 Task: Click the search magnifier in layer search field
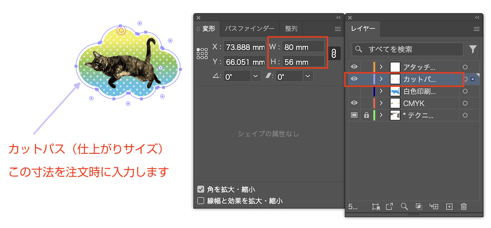coord(359,49)
